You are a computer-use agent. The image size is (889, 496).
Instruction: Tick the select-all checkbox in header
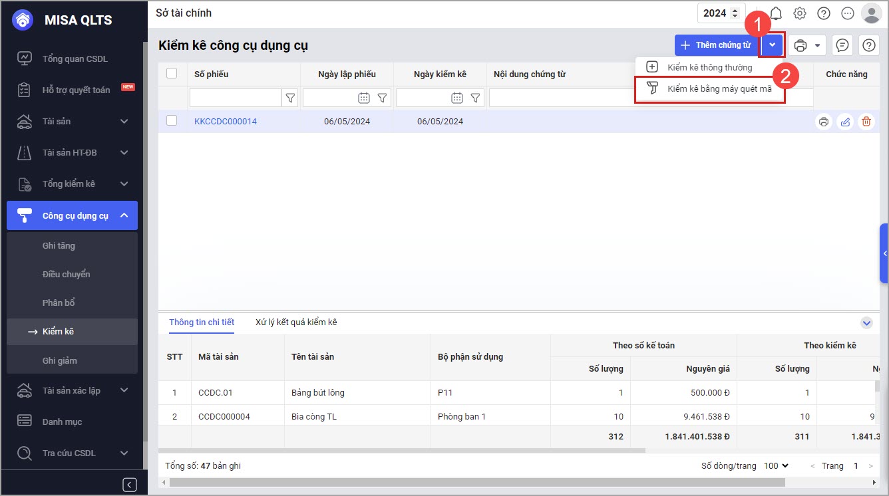[x=172, y=74]
